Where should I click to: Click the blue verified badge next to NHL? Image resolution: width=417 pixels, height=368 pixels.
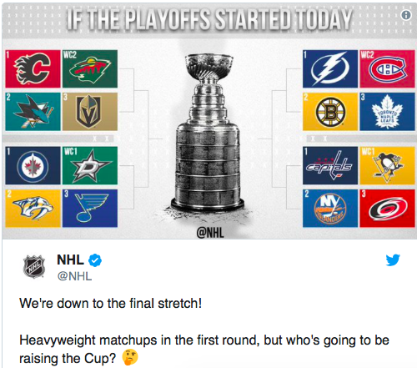95,260
